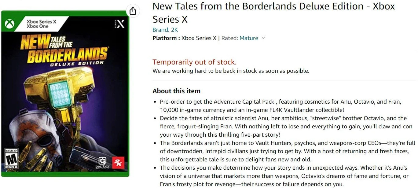Viewport: 418px width, 188px height.
Task: Click the share icon above the cover
Action: point(133,11)
